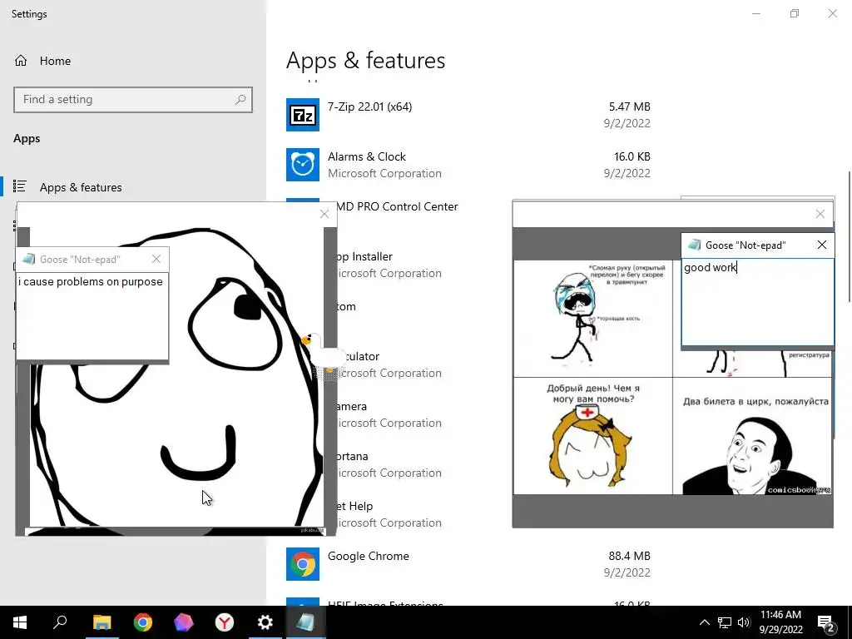Screen dimensions: 852x639
Task: Launch Google Chrome from taskbar
Action: [x=142, y=622]
